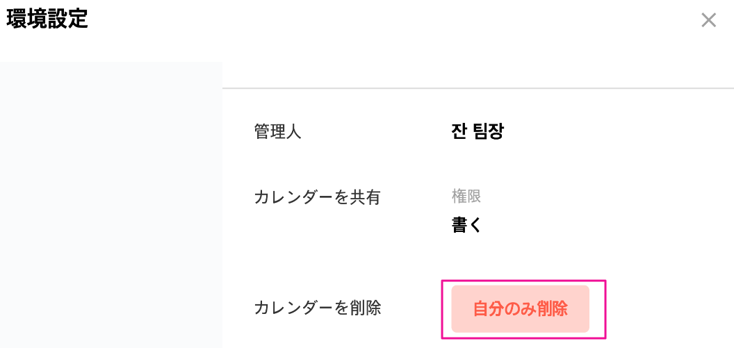Screen dimensions: 734x348
Task: Select the 書く permission value
Action: (466, 225)
